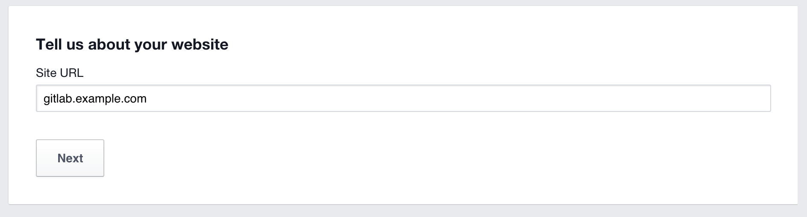Click the "Tell us about your website" heading
807x217 pixels.
[x=132, y=44]
